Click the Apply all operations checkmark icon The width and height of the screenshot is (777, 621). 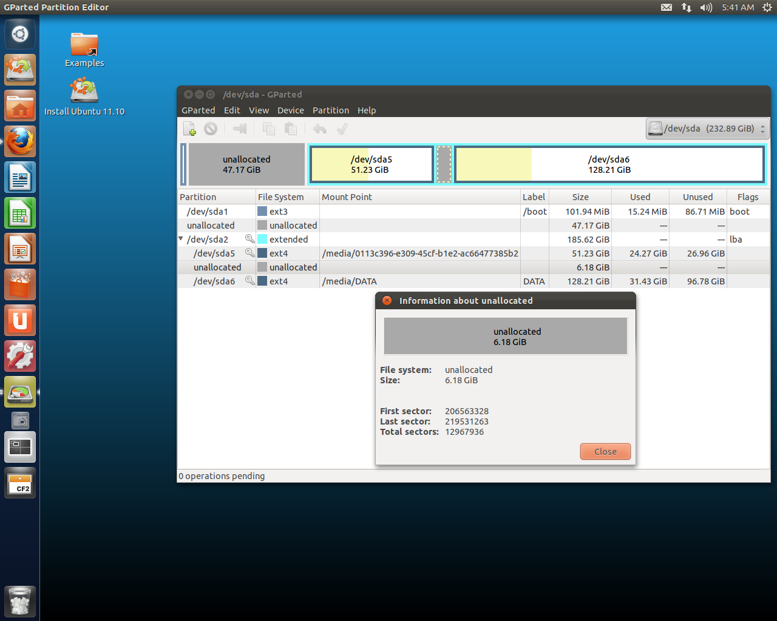342,129
